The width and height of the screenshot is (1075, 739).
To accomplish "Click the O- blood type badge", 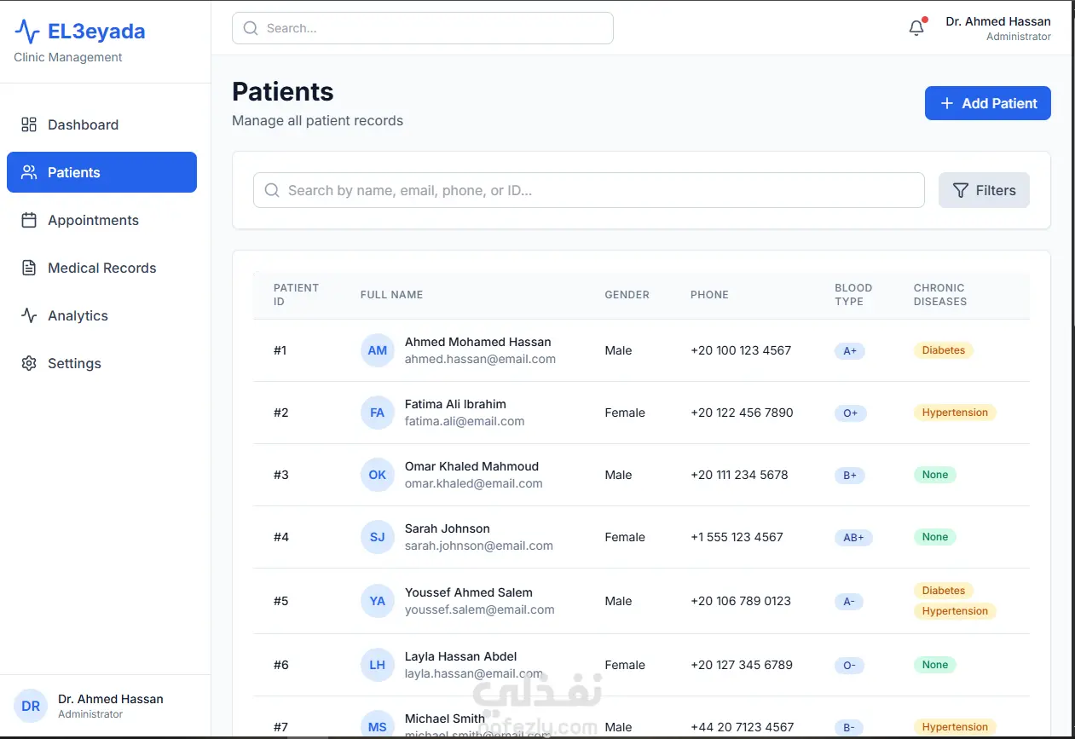I will pos(849,665).
